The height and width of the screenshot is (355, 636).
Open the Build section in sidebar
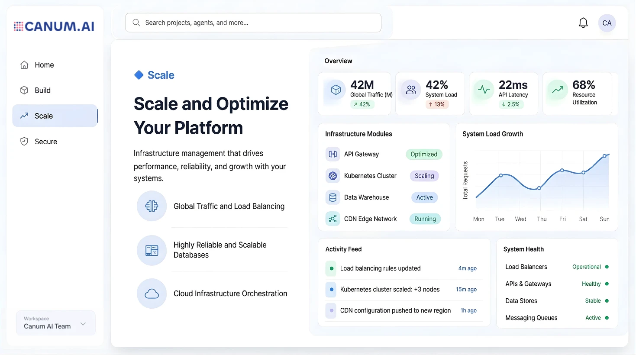(x=42, y=90)
